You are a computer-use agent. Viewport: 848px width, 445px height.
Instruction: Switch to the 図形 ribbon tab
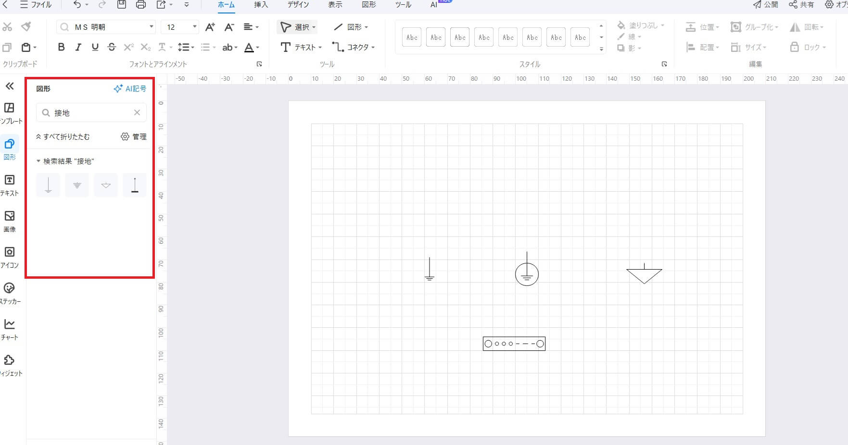(369, 5)
